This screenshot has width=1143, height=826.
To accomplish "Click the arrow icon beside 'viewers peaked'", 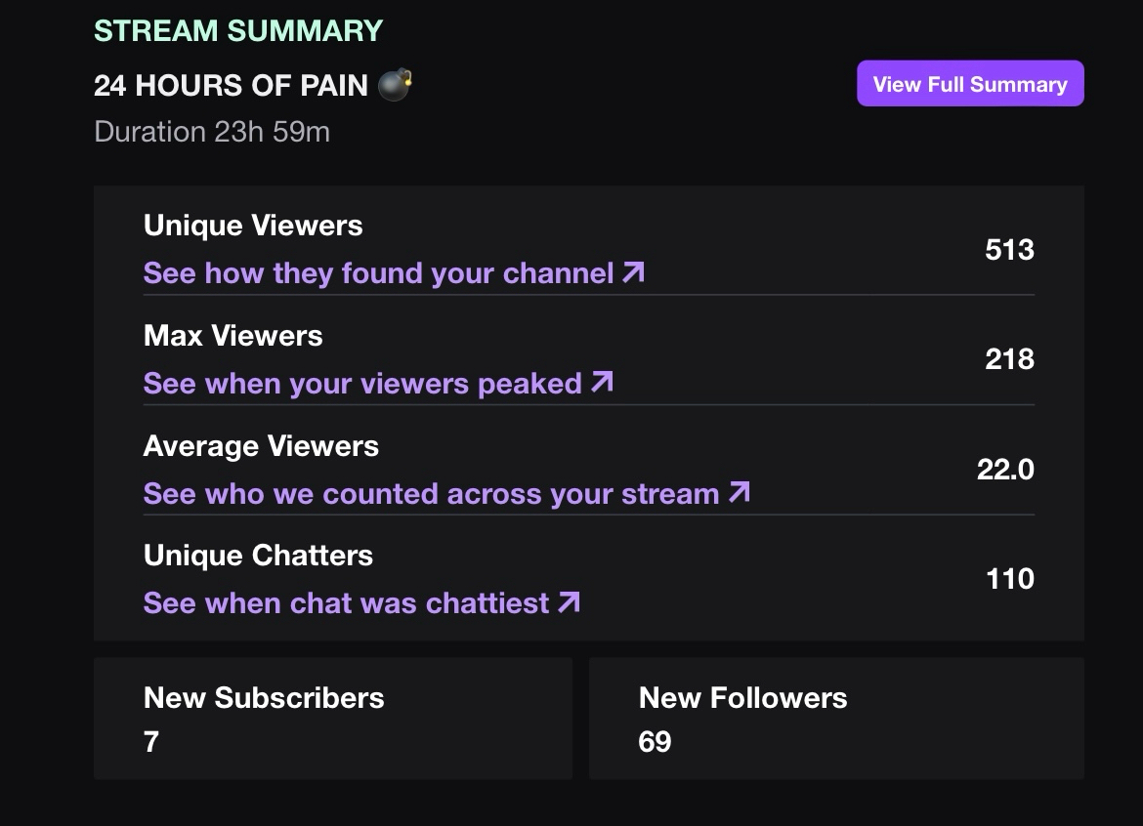I will [x=603, y=383].
